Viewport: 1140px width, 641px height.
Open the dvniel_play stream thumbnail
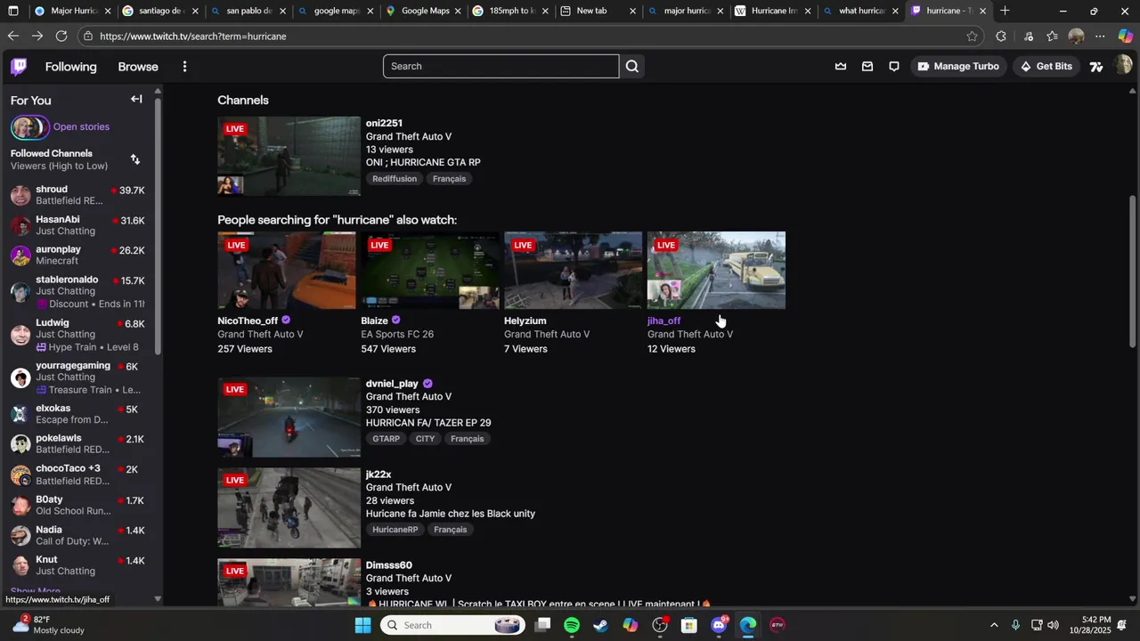pos(289,417)
